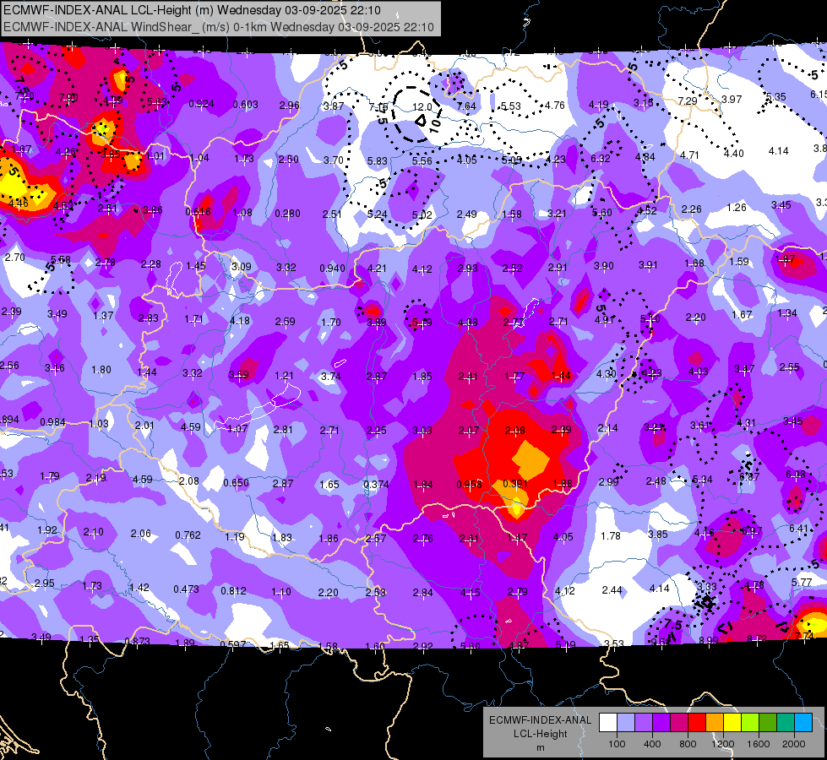The image size is (827, 760).
Task: Click the yellow 1200 m legend swatch
Action: (732, 723)
